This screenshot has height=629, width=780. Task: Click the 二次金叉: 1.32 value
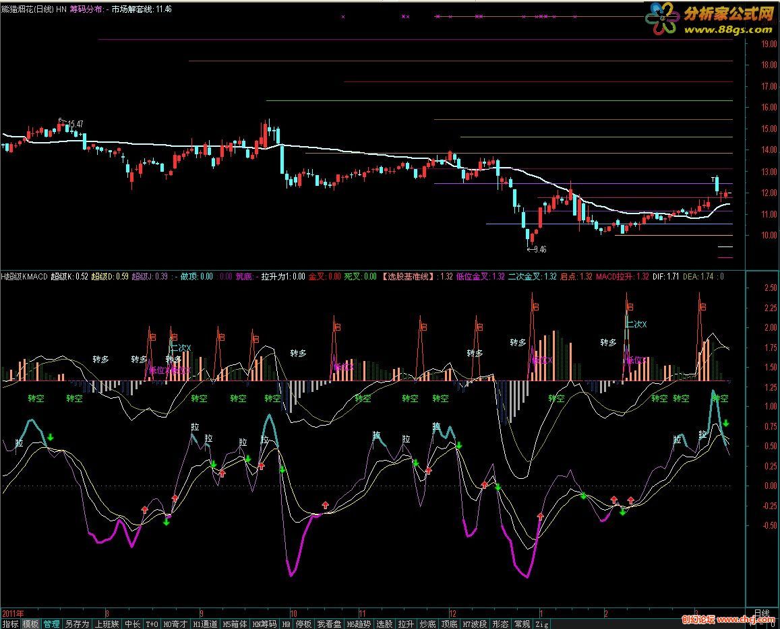(532, 276)
